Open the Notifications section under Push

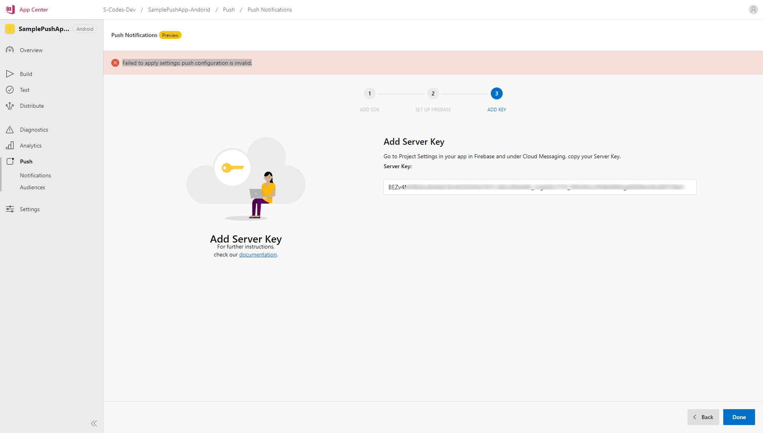[35, 175]
